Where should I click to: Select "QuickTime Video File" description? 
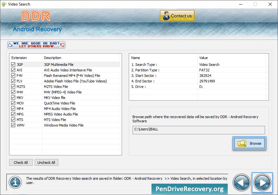pos(59,103)
